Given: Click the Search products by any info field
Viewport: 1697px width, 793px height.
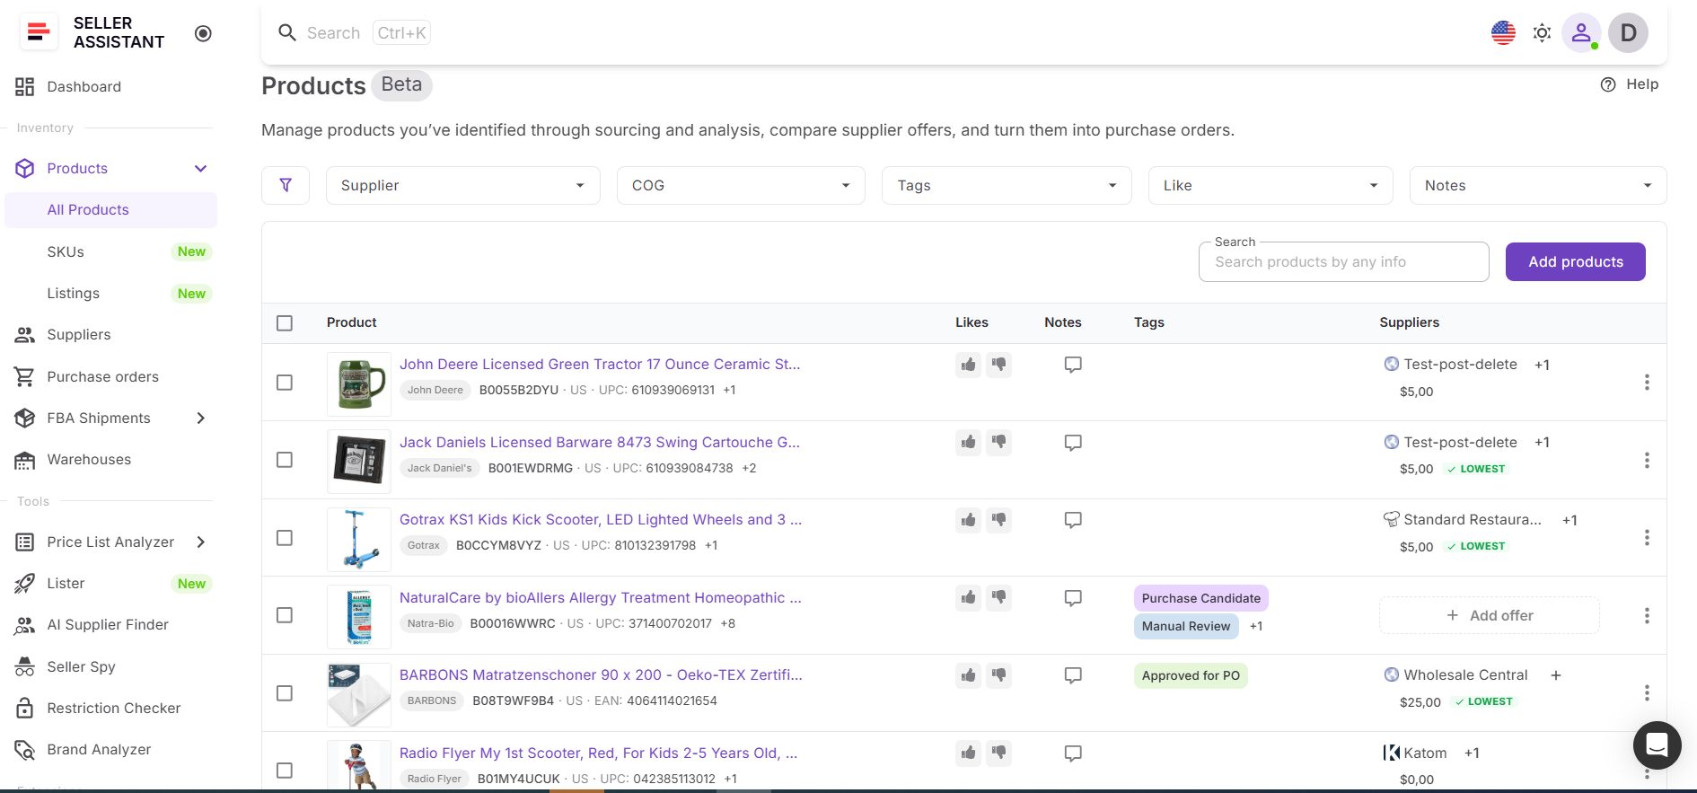Looking at the screenshot, I should click(x=1344, y=262).
